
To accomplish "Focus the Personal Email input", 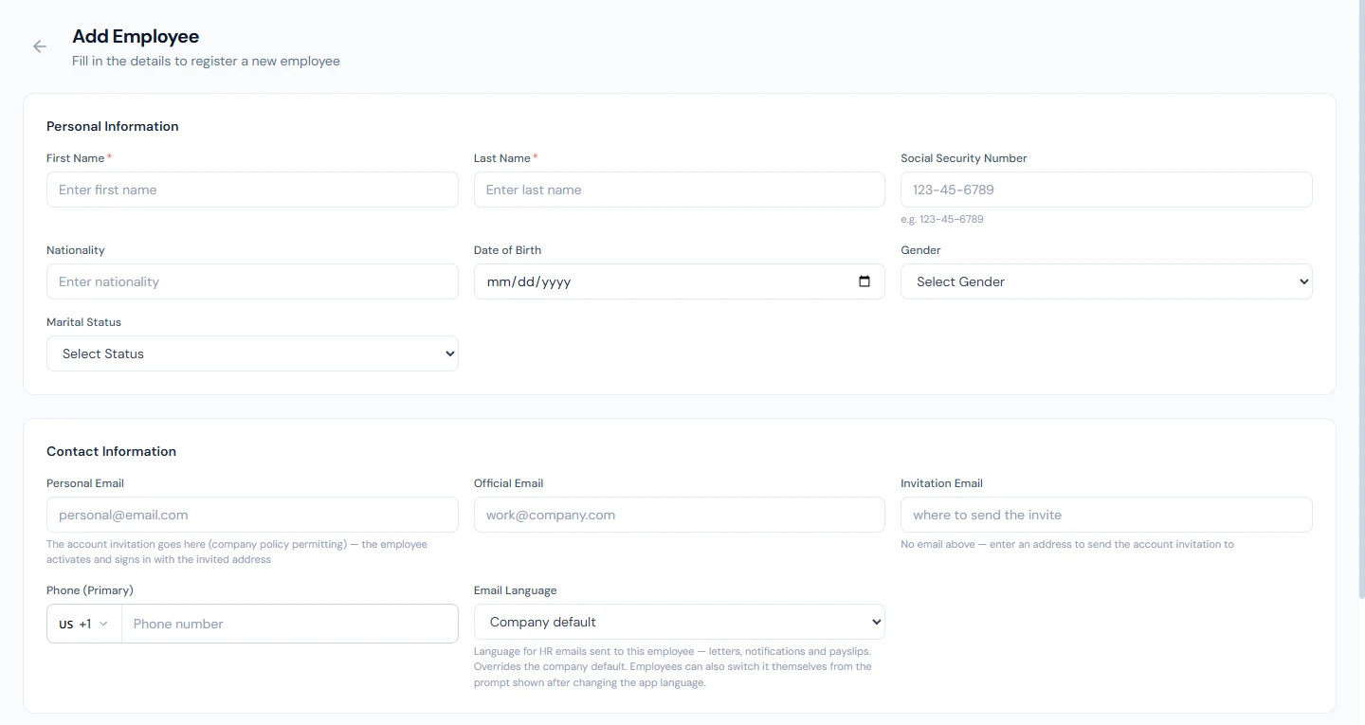I will (252, 515).
